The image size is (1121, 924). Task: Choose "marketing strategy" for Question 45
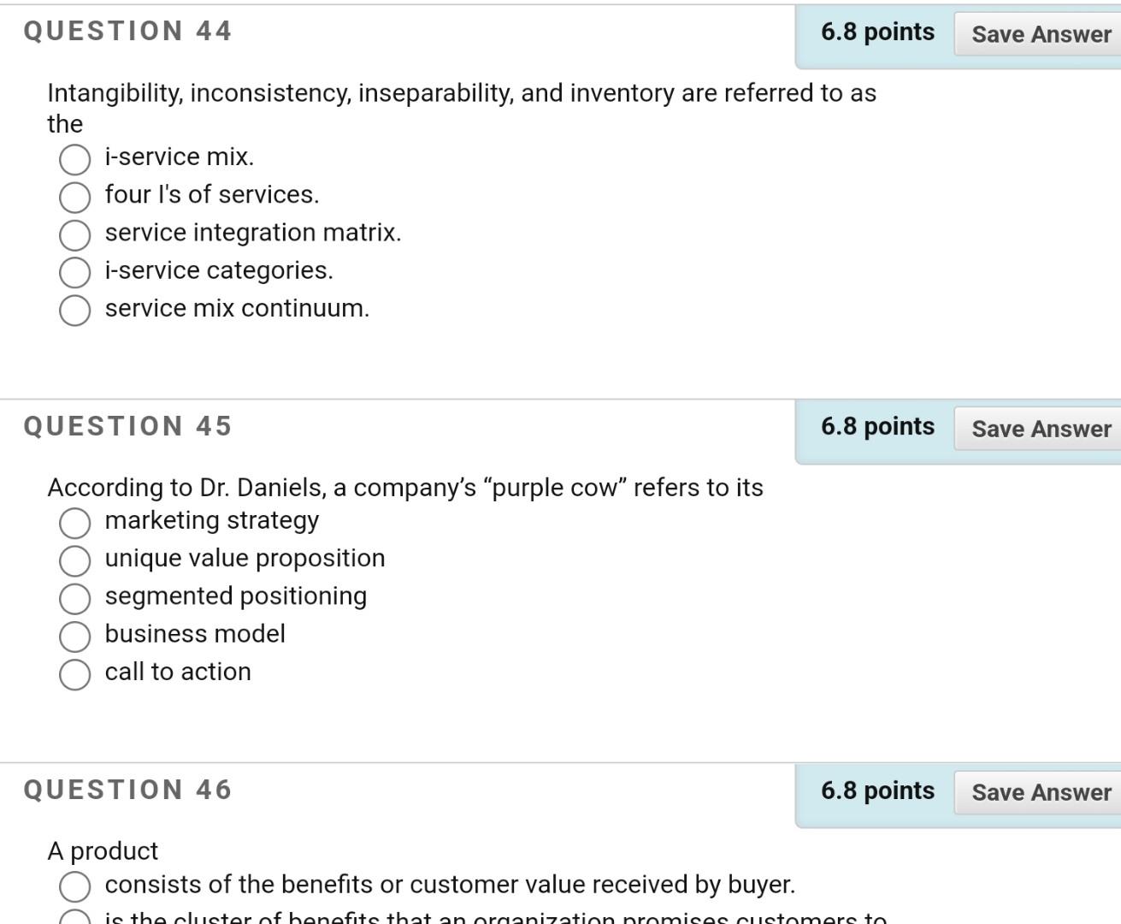pos(75,523)
